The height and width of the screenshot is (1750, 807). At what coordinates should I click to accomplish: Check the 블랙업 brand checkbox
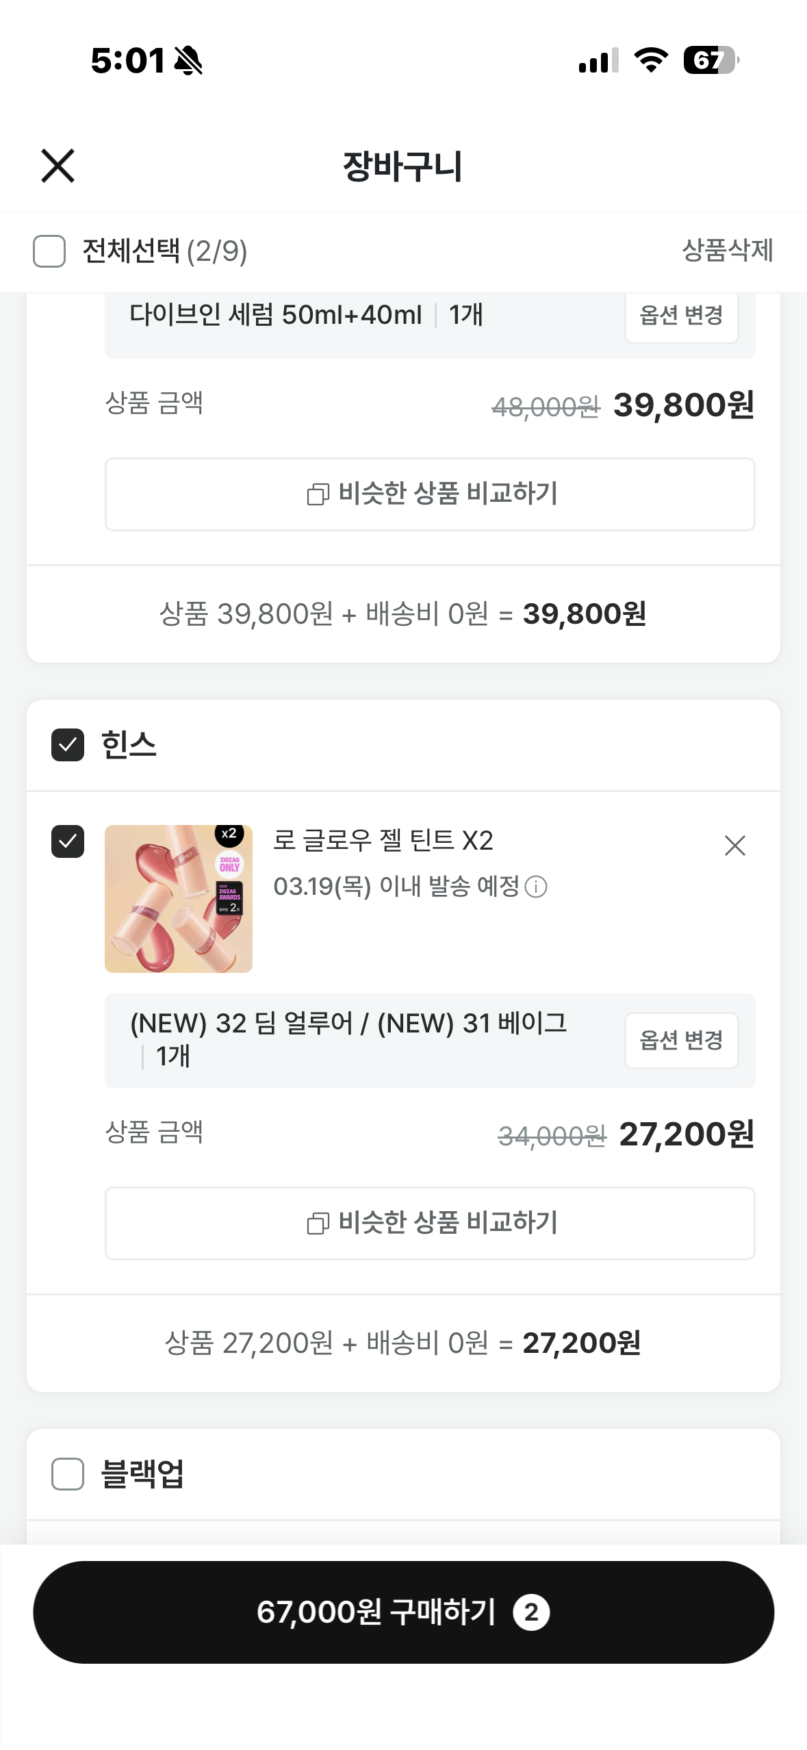[68, 1474]
